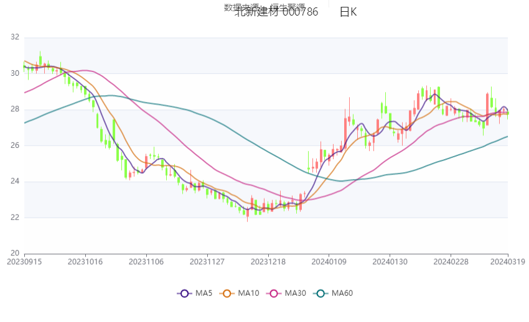
Task: Click the chart title 北新建材 000786
Action: click(277, 12)
